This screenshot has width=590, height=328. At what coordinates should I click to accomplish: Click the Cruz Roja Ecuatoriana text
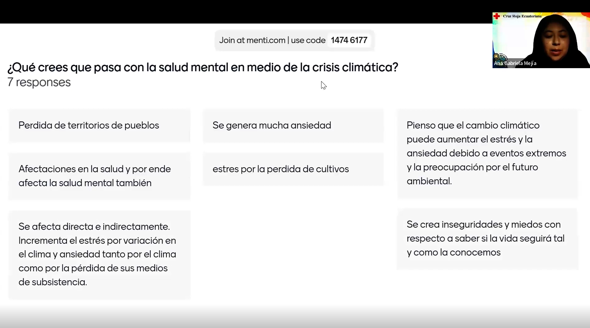tap(522, 16)
